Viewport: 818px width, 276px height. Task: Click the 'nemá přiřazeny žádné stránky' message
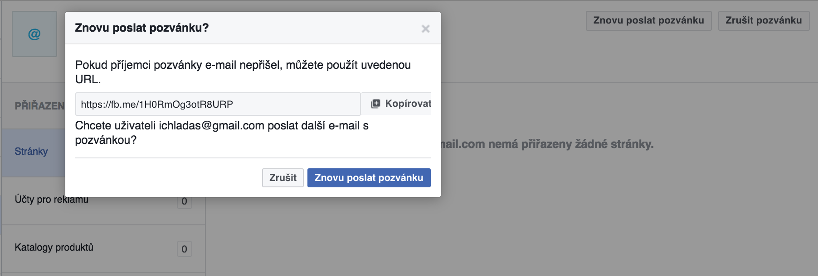[547, 144]
